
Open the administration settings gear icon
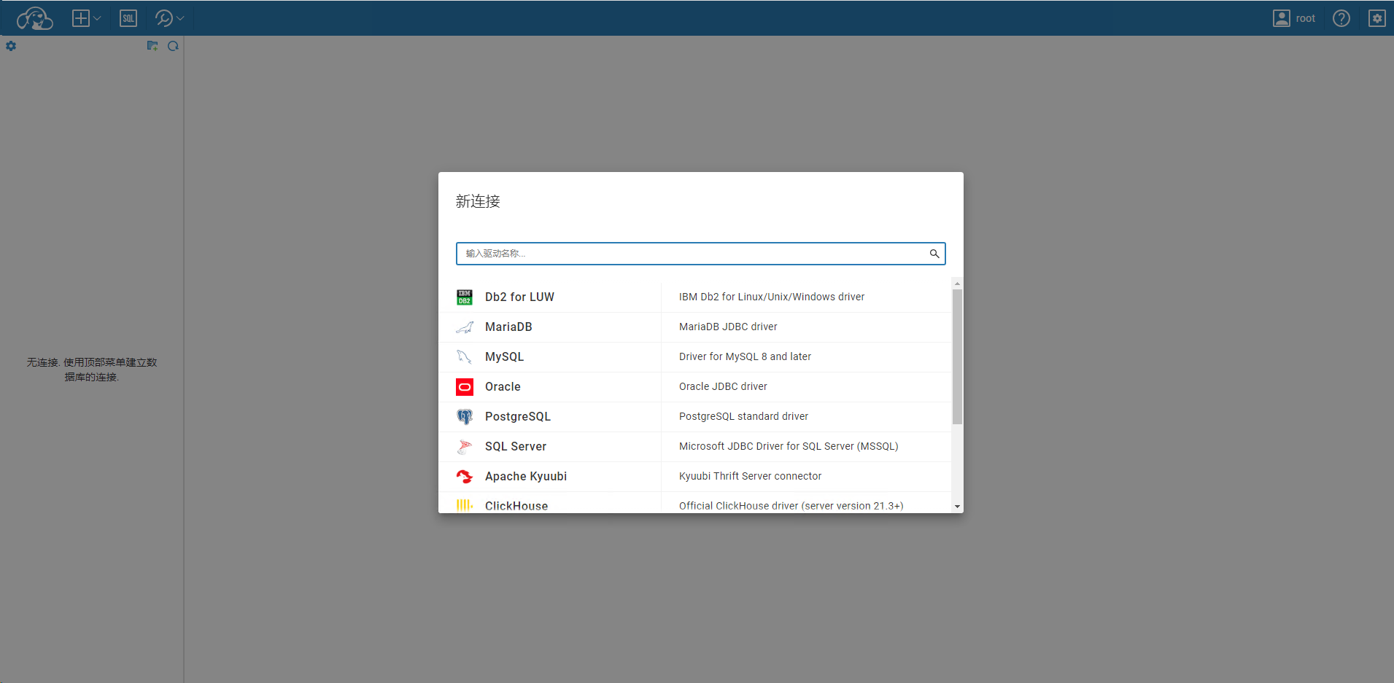pyautogui.click(x=1376, y=18)
